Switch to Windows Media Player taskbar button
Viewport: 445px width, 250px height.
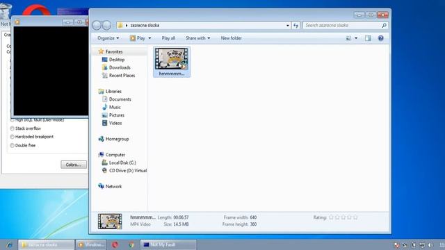click(x=91, y=245)
